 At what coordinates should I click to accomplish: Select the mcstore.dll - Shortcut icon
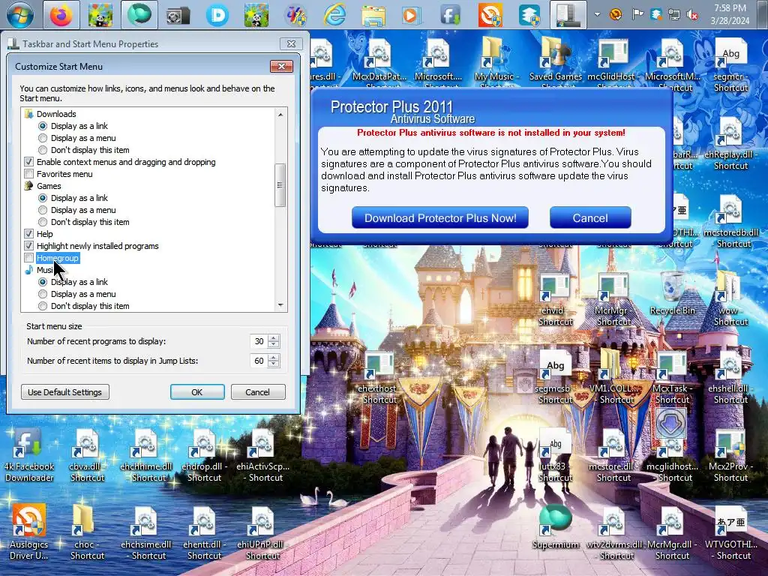click(x=613, y=455)
